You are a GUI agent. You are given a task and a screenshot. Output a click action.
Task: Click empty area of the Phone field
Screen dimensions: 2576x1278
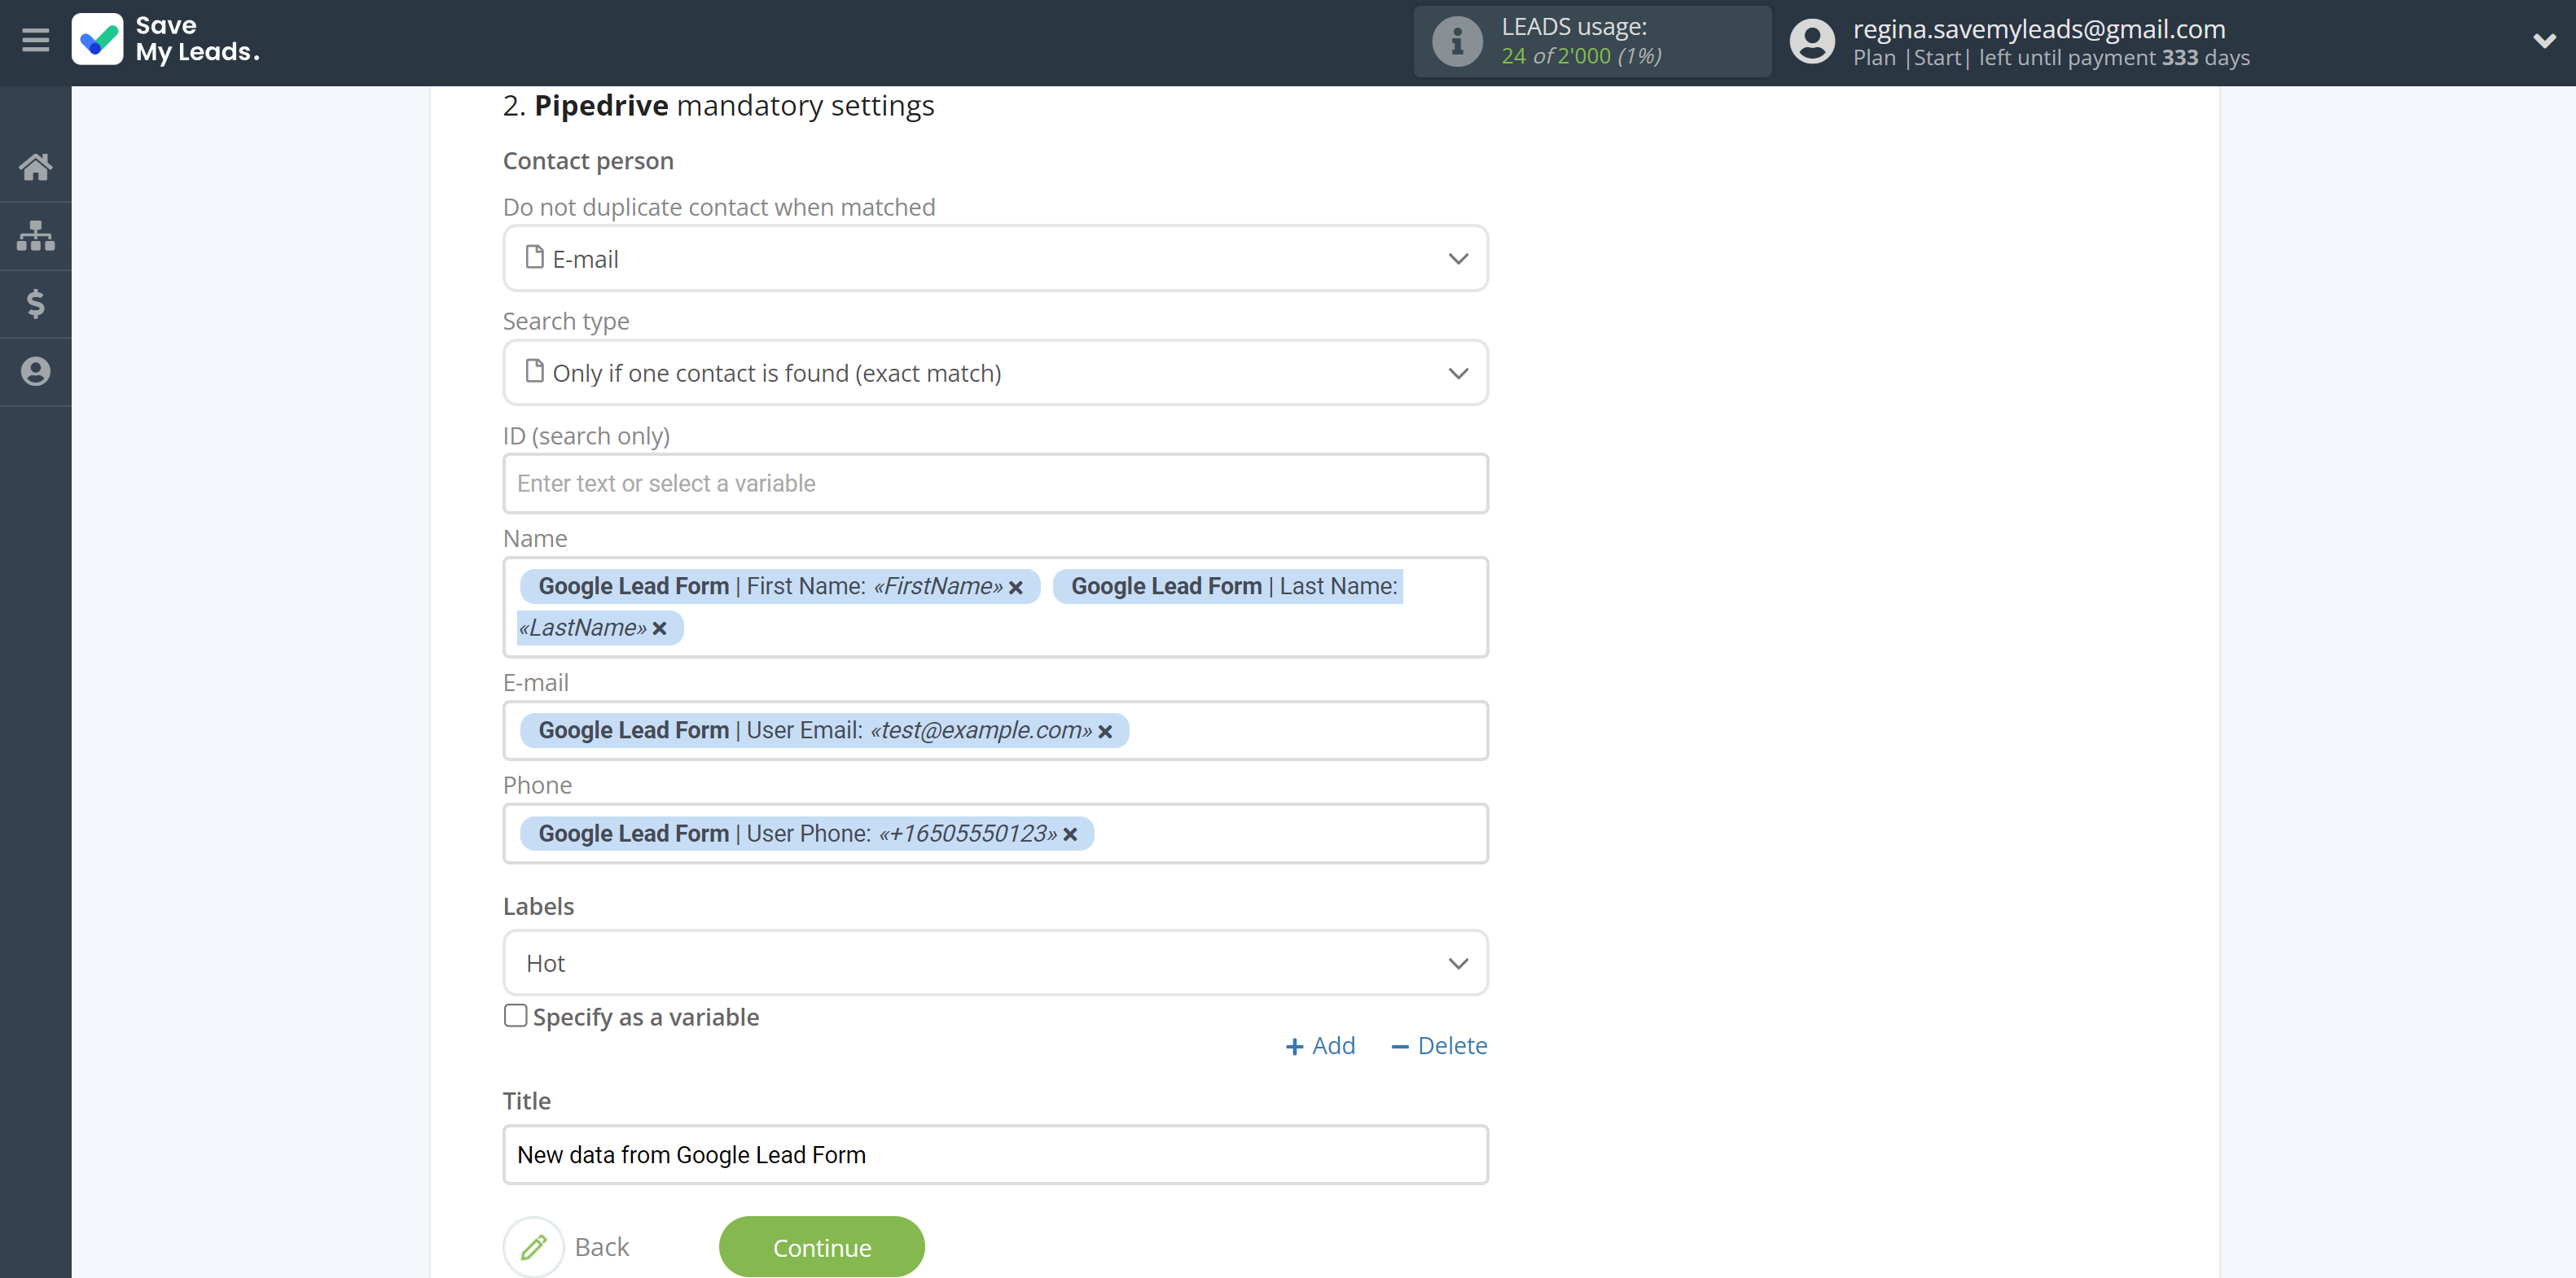point(1288,834)
